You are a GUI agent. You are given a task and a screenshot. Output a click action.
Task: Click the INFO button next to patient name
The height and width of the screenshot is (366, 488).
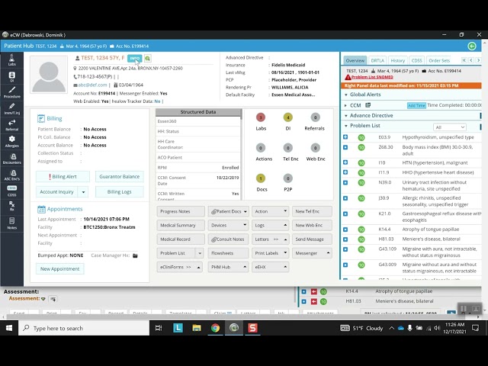coord(134,58)
